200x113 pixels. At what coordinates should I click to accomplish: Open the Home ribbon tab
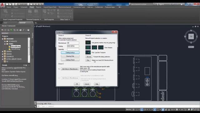tap(9, 7)
